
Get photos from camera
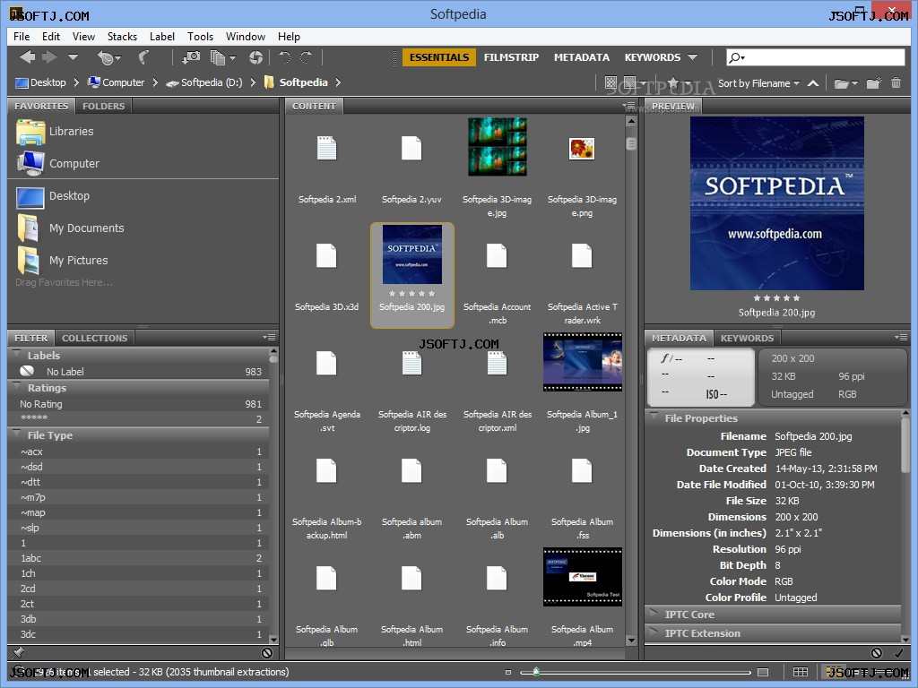coord(191,57)
